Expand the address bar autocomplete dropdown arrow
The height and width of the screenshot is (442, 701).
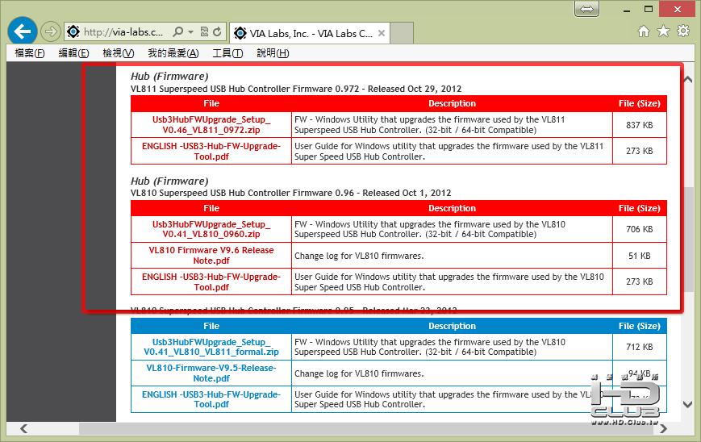click(191, 31)
